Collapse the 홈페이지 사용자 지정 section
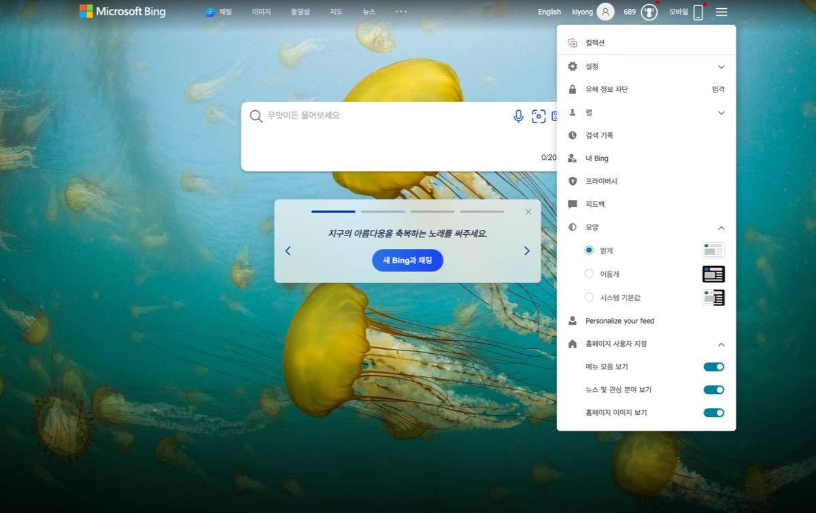Screen dimensions: 816x513 coord(721,344)
